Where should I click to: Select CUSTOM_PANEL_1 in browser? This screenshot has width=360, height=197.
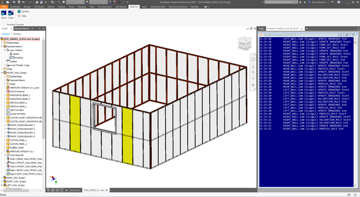pos(18,140)
